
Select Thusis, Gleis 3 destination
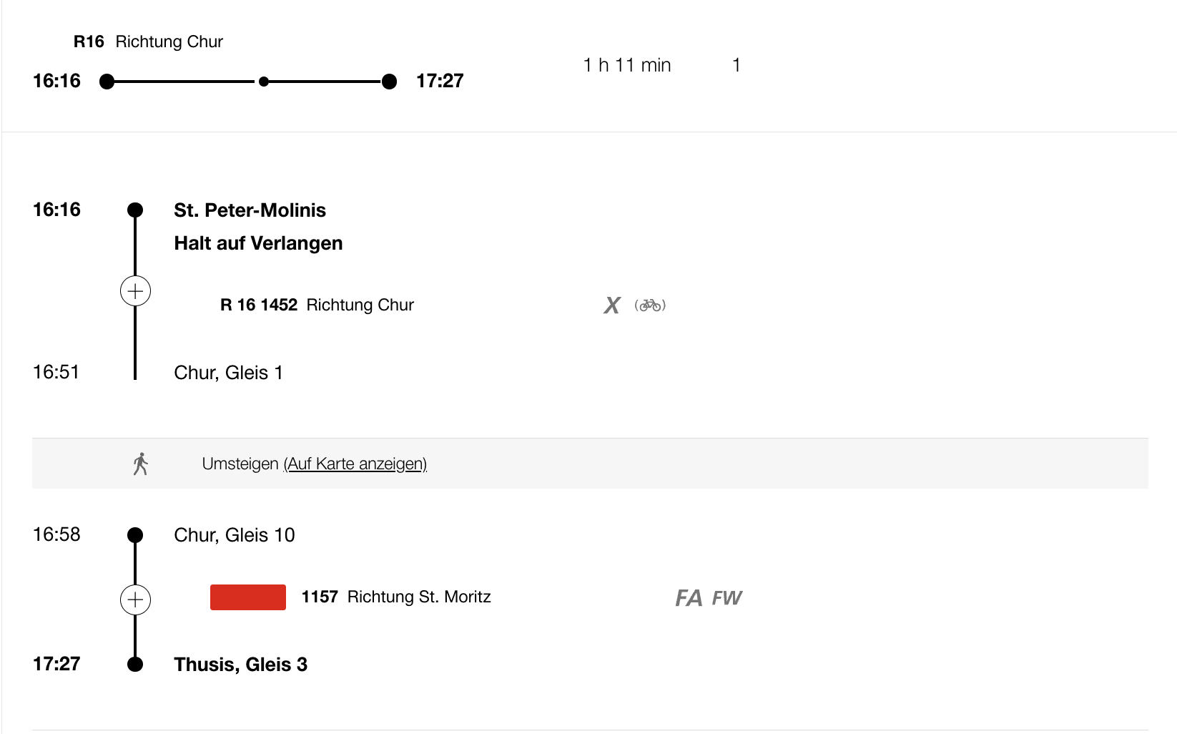pyautogui.click(x=240, y=665)
